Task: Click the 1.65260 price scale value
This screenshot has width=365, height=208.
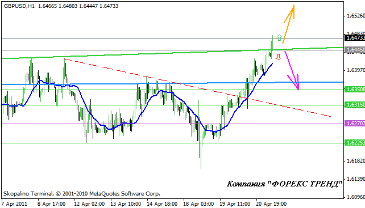Action: [x=355, y=16]
